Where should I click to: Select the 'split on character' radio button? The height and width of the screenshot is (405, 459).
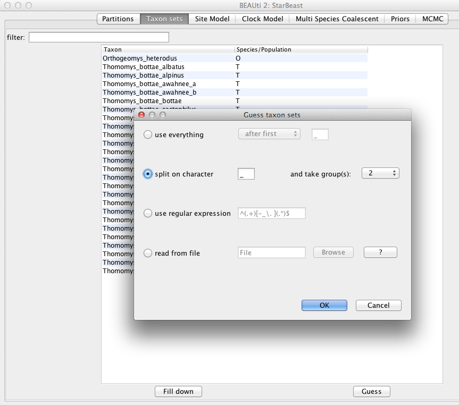(x=148, y=174)
